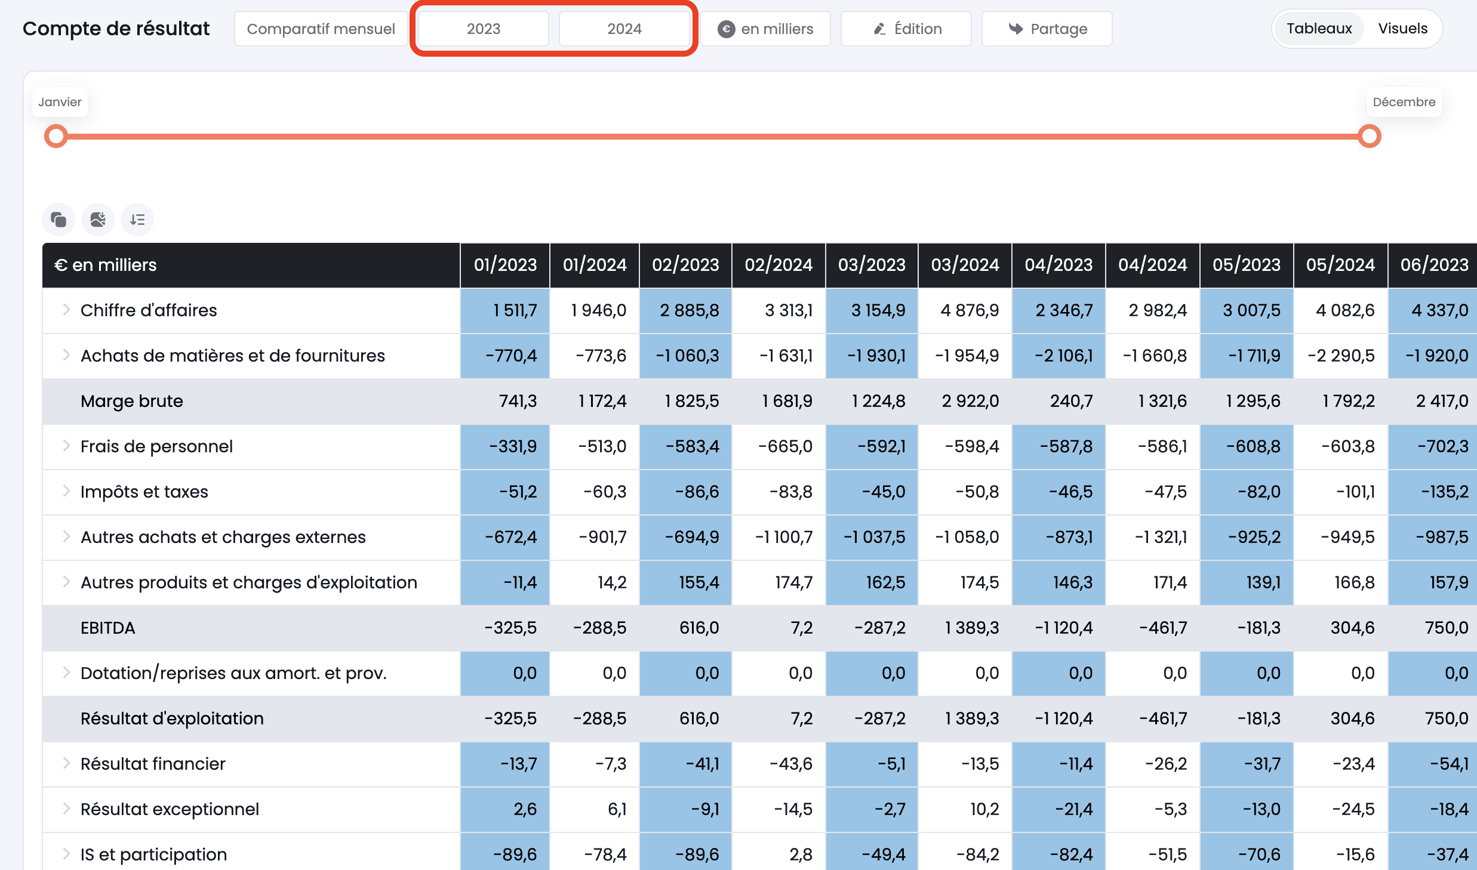The height and width of the screenshot is (870, 1477).
Task: Click the pencil icon beside Édition
Action: coord(879,29)
